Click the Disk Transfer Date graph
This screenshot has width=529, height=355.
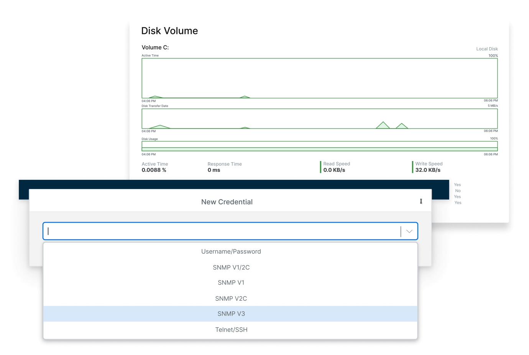(319, 119)
